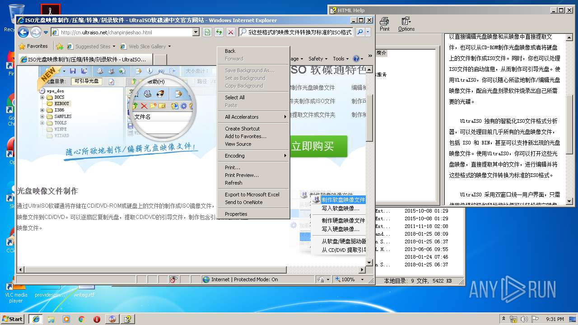The width and height of the screenshot is (578, 325).
Task: Switch to the HTML Help taskbar button
Action: point(128,319)
